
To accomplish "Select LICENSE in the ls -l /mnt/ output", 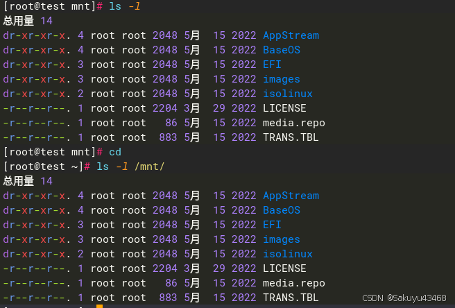I will [284, 268].
